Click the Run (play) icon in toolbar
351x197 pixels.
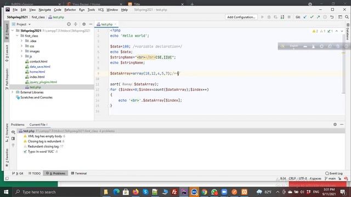tap(262, 17)
